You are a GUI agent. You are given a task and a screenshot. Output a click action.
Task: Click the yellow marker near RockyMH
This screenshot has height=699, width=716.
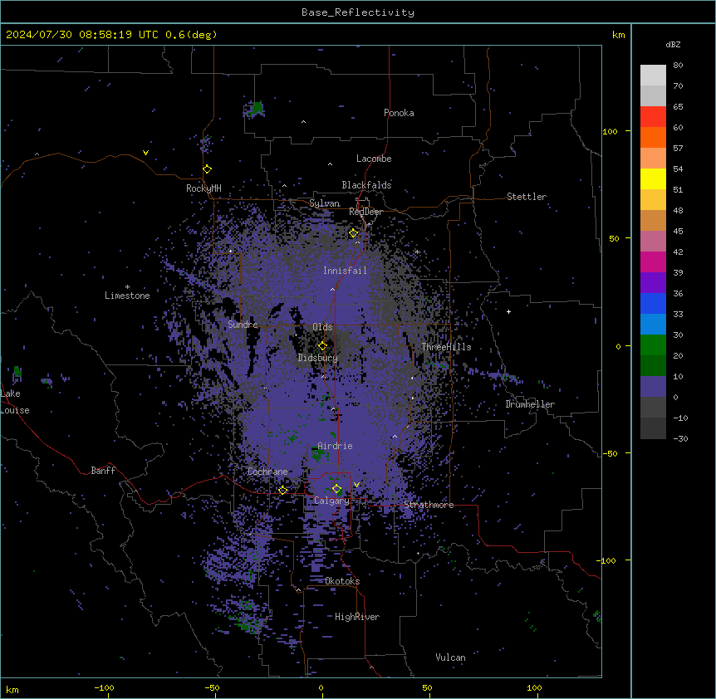(208, 169)
